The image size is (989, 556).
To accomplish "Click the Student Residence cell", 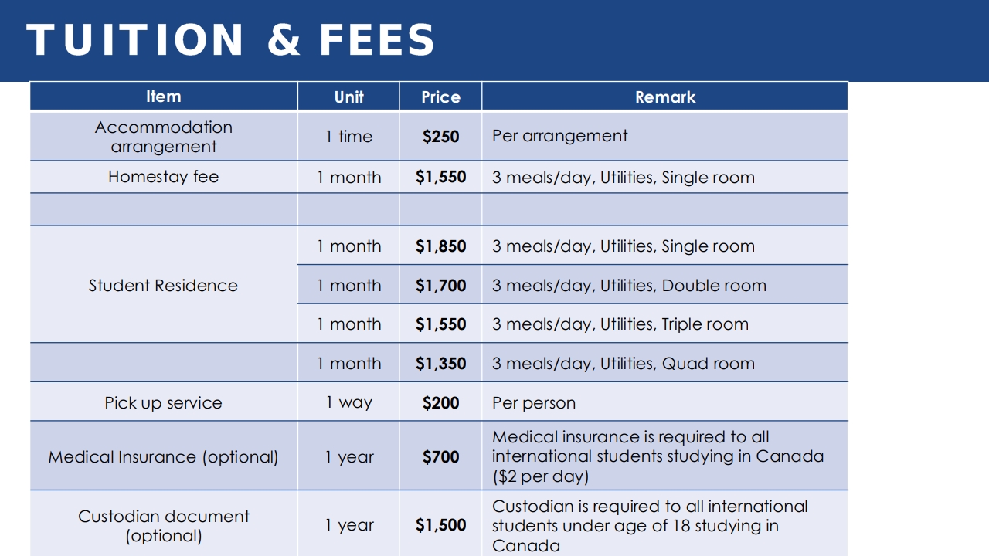I will click(x=164, y=285).
